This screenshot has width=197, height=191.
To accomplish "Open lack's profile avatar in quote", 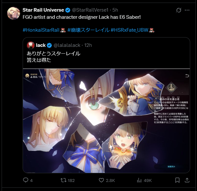I will pyautogui.click(x=31, y=45).
